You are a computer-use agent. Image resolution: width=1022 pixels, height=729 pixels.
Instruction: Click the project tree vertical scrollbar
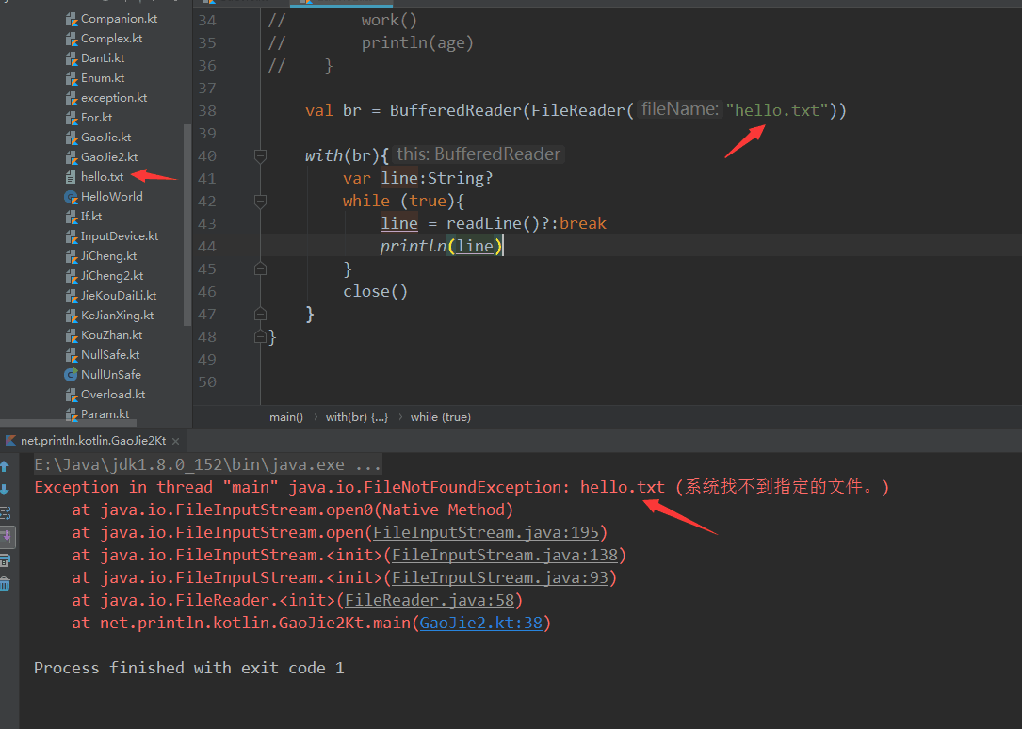tap(187, 225)
